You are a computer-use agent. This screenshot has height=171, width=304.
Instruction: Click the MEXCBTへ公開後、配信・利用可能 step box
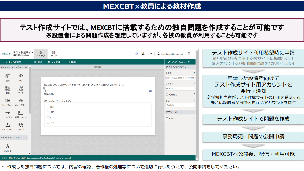pyautogui.click(x=253, y=154)
